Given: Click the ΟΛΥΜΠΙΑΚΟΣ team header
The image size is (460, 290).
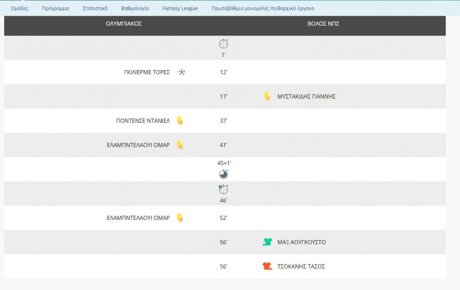Looking at the screenshot, I should [x=124, y=24].
